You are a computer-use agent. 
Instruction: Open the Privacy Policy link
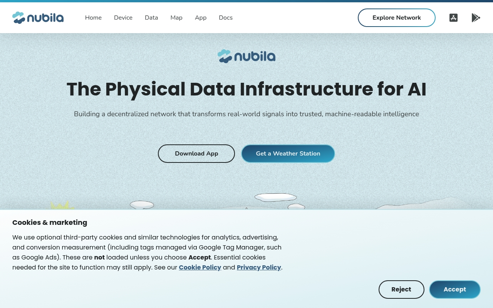point(259,267)
